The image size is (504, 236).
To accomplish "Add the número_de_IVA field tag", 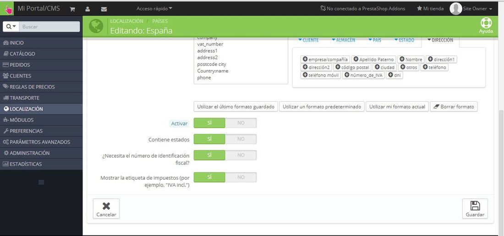I will (363, 75).
